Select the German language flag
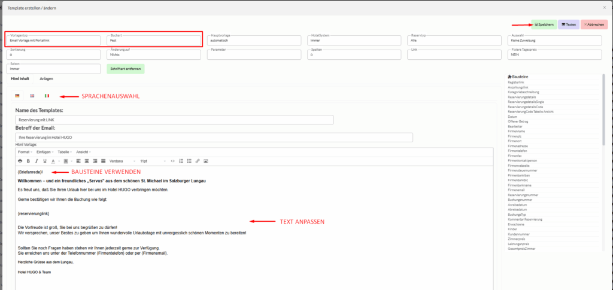The image size is (613, 290). [x=17, y=96]
